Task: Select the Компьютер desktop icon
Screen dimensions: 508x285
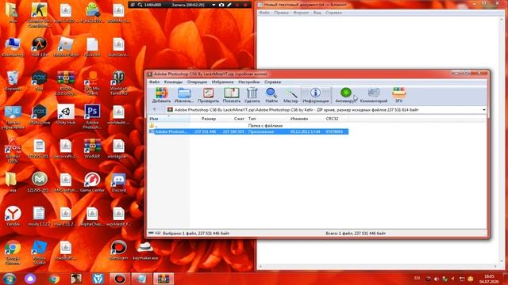Action: coord(13,47)
